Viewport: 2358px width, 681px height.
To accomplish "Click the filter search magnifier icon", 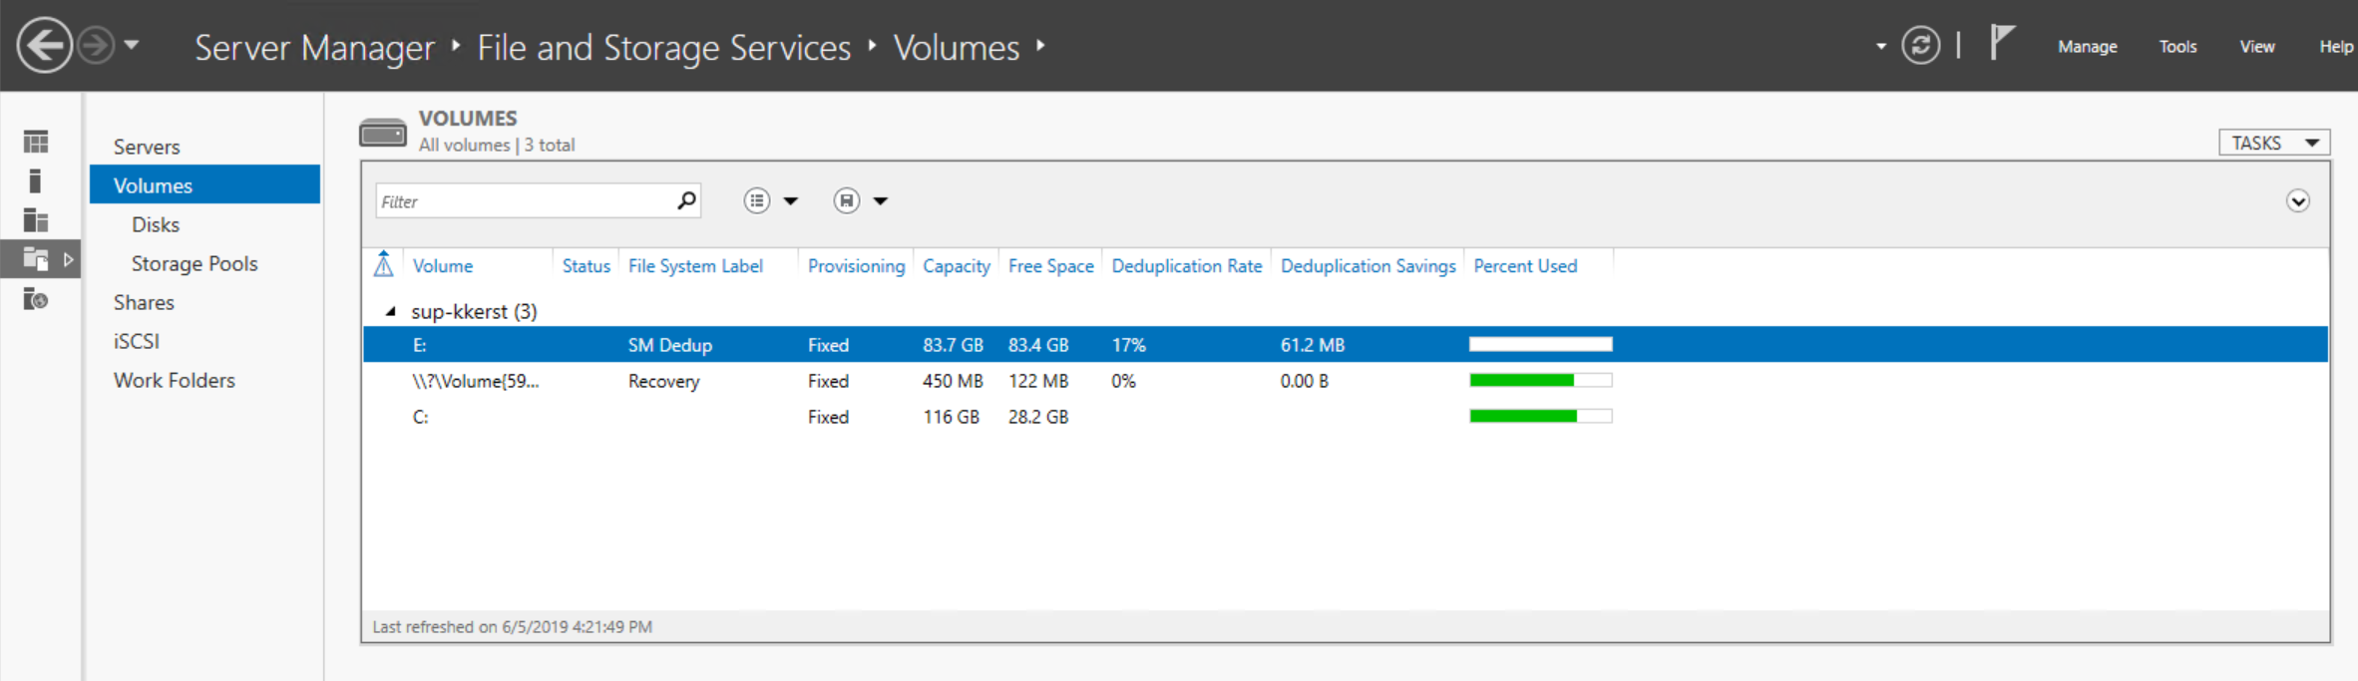I will click(x=686, y=201).
